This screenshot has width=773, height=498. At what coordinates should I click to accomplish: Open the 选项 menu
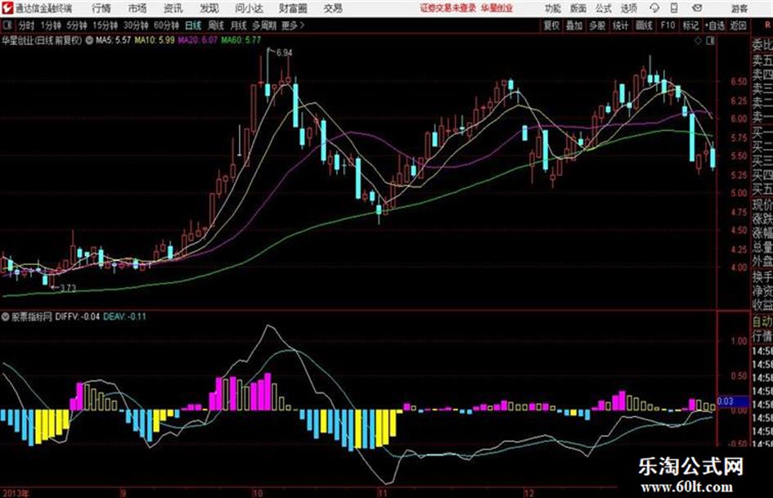tap(629, 8)
